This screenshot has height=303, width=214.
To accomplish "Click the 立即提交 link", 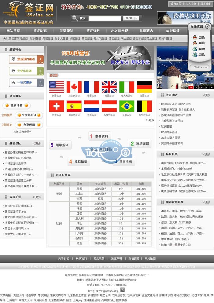I will point(7,115).
